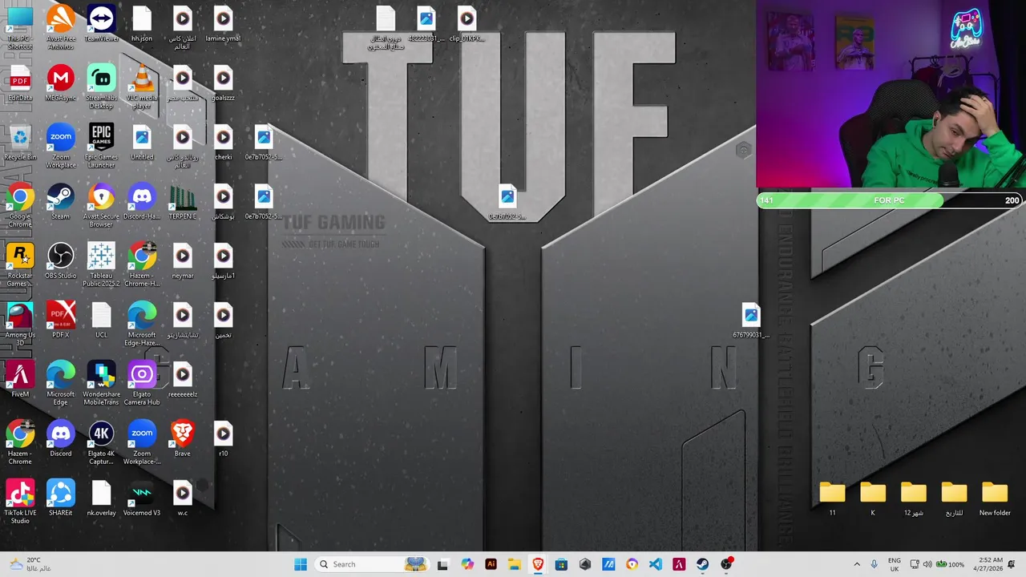Select the Microsoft Edge icon below PDF X
Image resolution: width=1026 pixels, height=577 pixels.
pos(61,383)
